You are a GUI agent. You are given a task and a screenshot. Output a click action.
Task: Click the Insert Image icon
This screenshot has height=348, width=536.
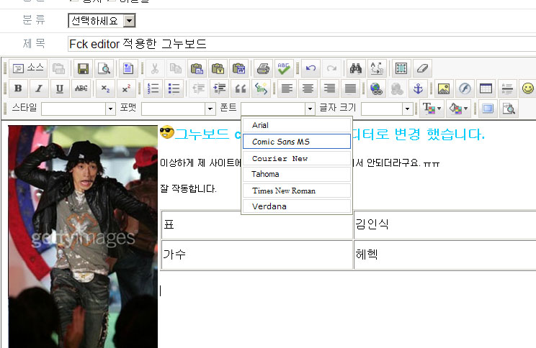pos(444,88)
